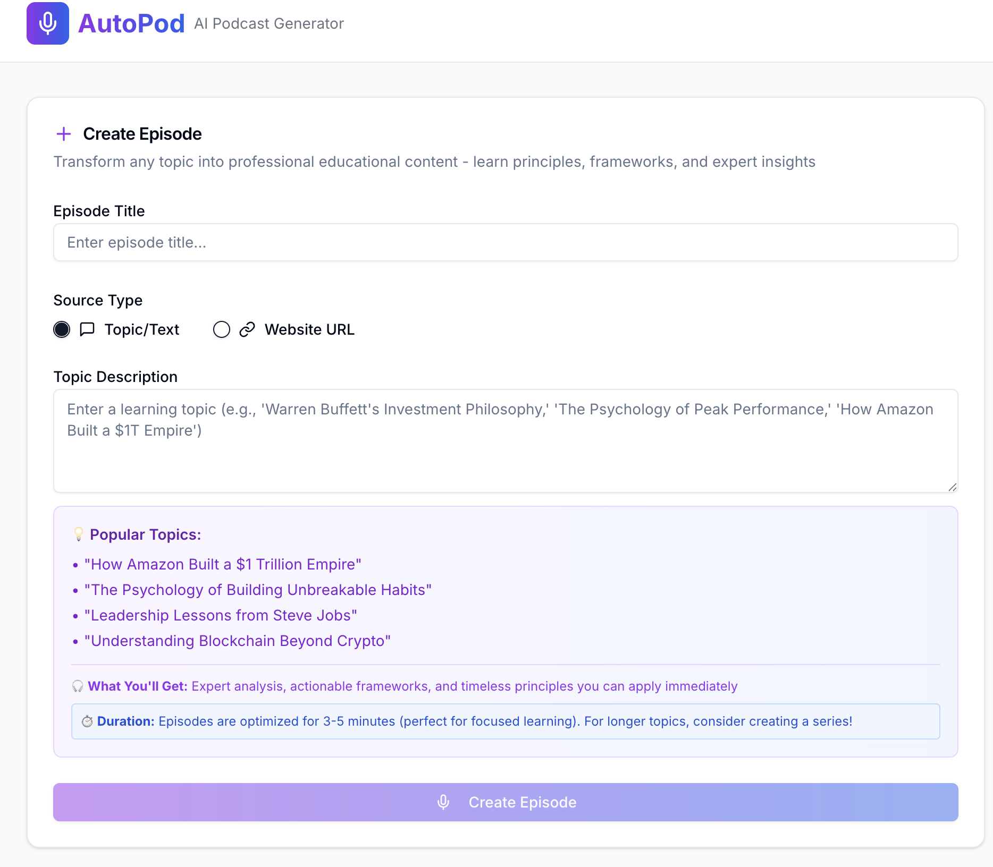Screen dimensions: 993x867
Task: Click the plus icon beside Create Episode
Action: 63,134
